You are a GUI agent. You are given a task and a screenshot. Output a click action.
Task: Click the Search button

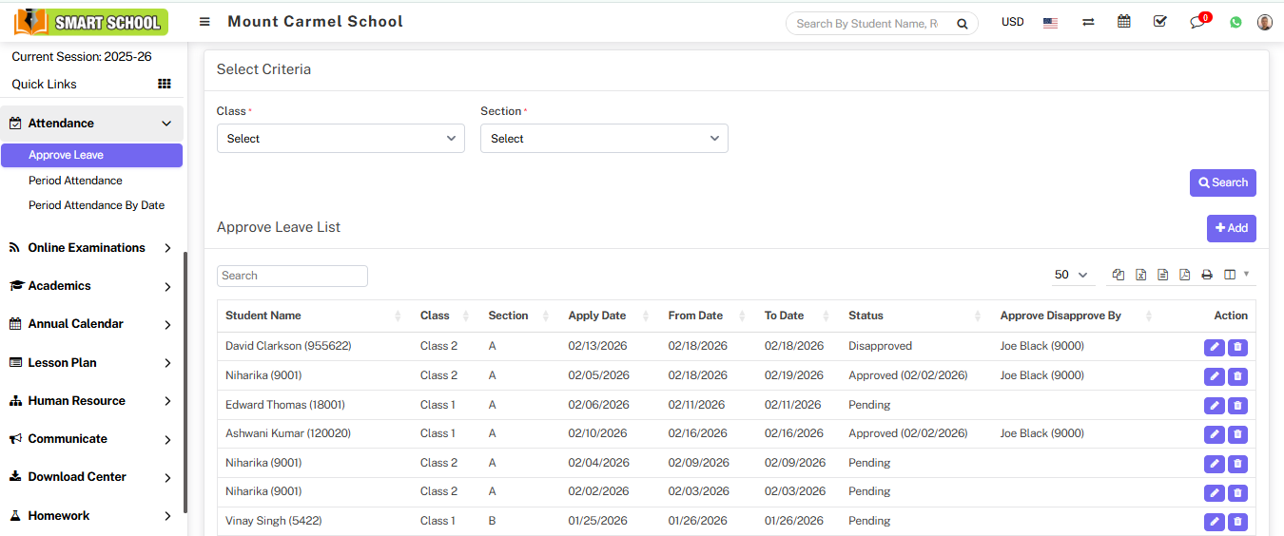click(x=1222, y=182)
